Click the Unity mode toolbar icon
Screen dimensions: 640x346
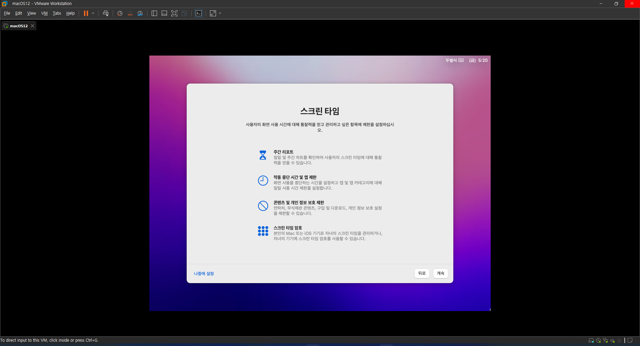[x=184, y=13]
